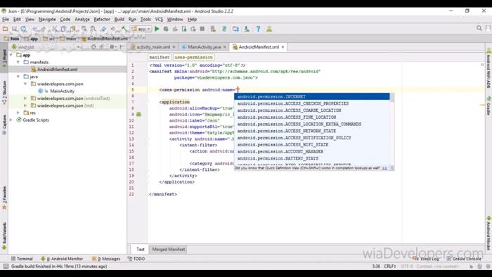Open the Event Log tool window
The width and height of the screenshot is (492, 277).
pyautogui.click(x=426, y=259)
